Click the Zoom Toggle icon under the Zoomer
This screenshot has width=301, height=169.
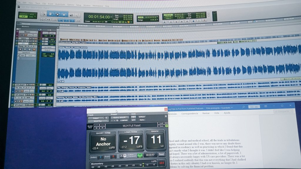tap(43, 20)
